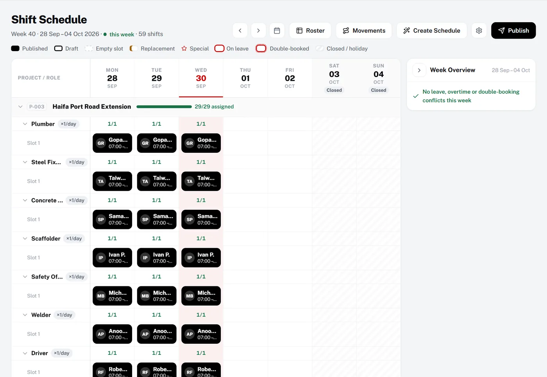Click the Double-booked legend swatch

(261, 48)
